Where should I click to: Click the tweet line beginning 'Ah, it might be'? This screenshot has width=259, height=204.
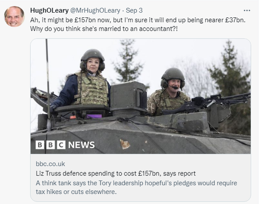tap(138, 20)
